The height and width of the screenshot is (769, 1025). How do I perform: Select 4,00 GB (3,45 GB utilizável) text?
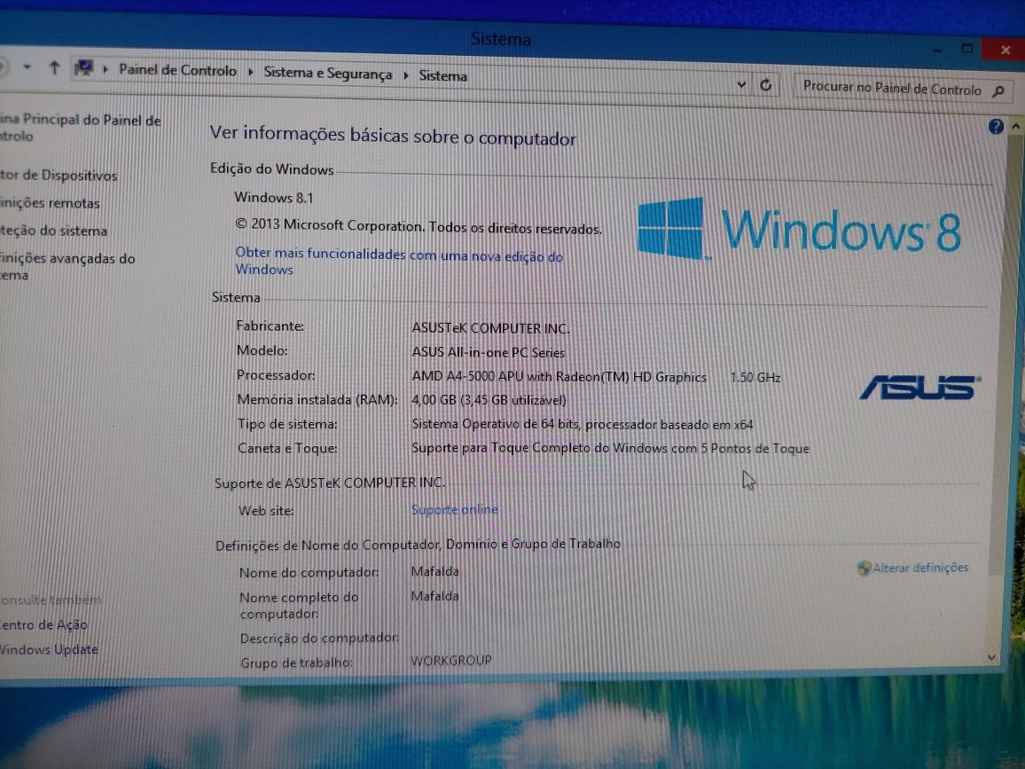(489, 400)
